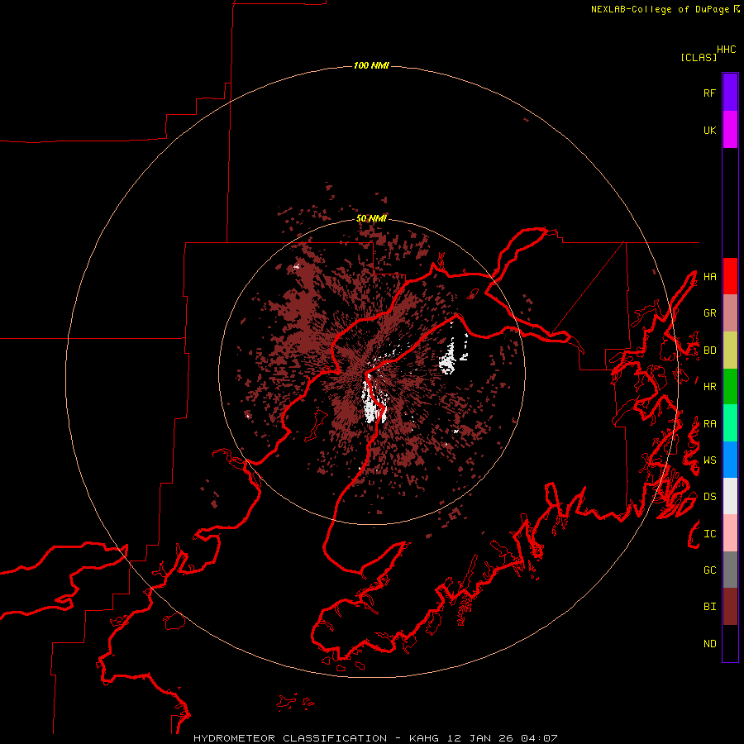Click the "100 NMI" range ring label
Image resolution: width=744 pixels, height=744 pixels.
[371, 65]
